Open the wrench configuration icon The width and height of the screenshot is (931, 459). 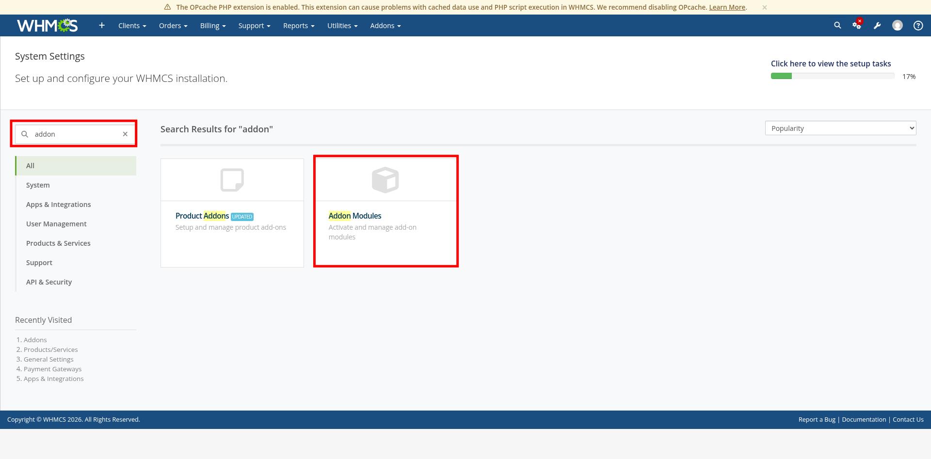[877, 26]
